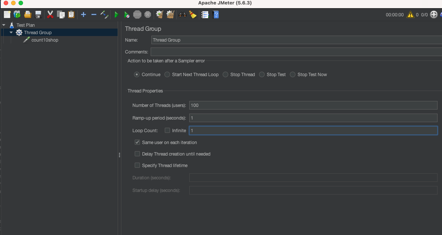The image size is (442, 235).
Task: Open Help with question mark icon
Action: click(x=216, y=14)
